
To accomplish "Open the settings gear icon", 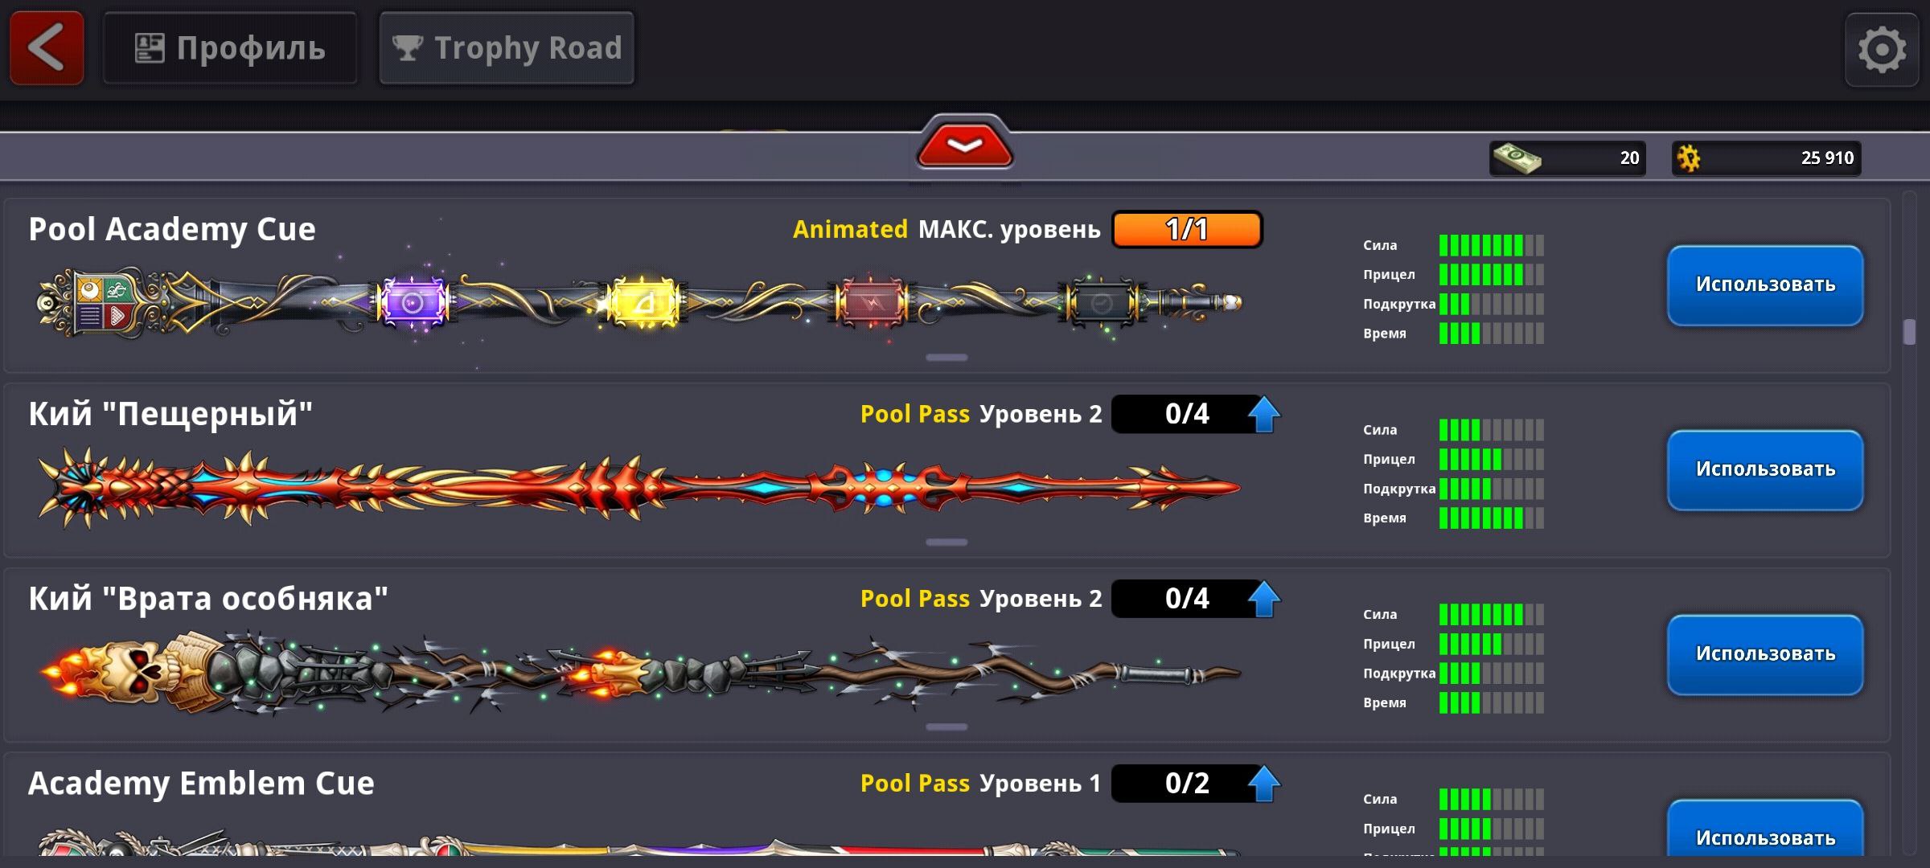I will 1882,50.
